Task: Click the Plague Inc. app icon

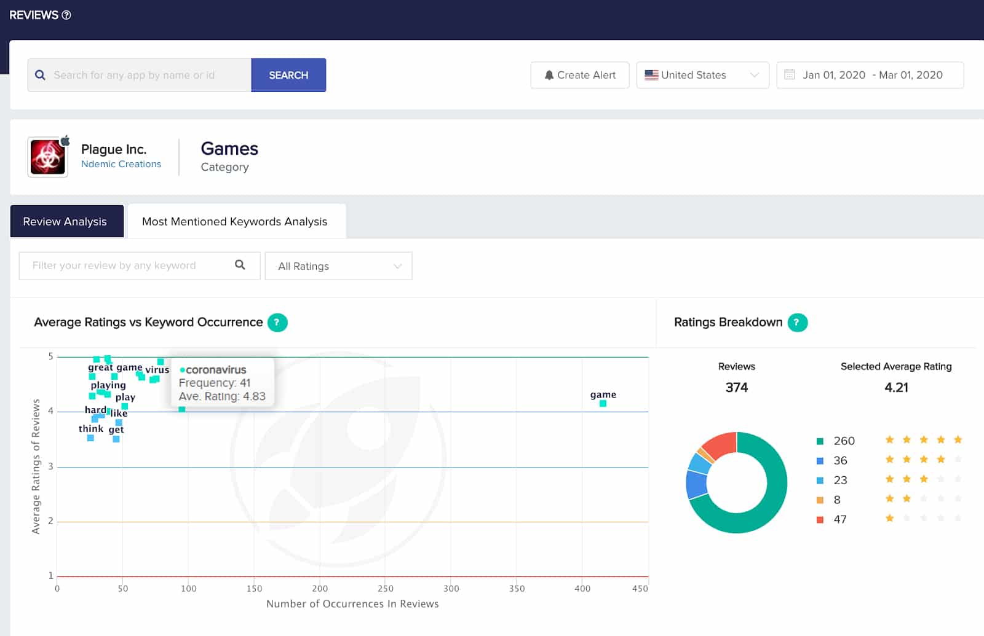Action: [48, 157]
